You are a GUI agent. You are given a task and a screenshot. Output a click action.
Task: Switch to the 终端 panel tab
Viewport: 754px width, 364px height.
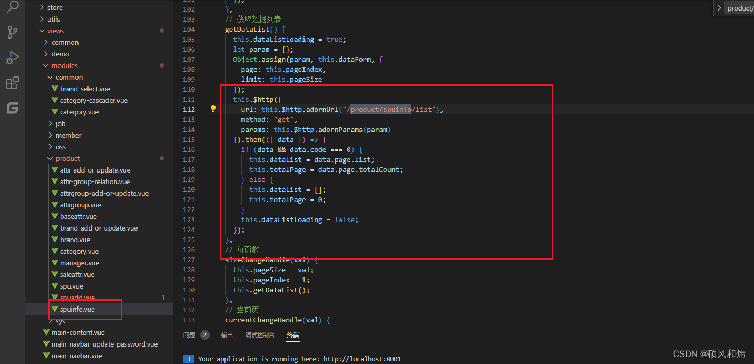[x=293, y=335]
